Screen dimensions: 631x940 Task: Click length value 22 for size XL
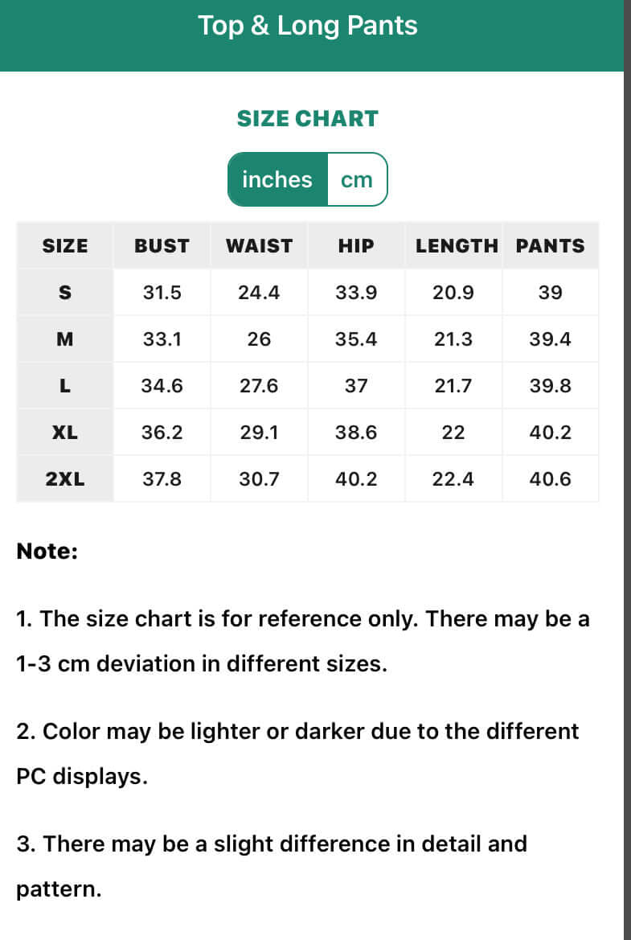(x=453, y=433)
